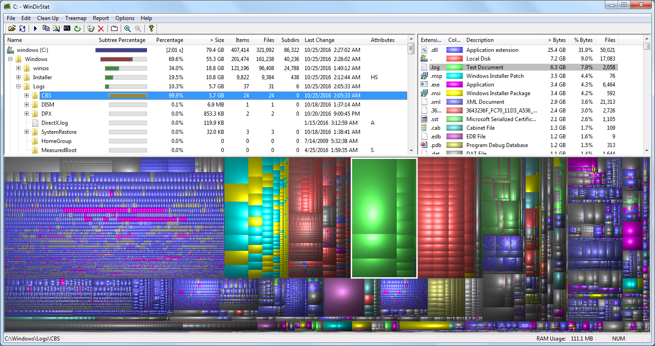Sort extension list by Description header
655x346 pixels.
coord(502,40)
